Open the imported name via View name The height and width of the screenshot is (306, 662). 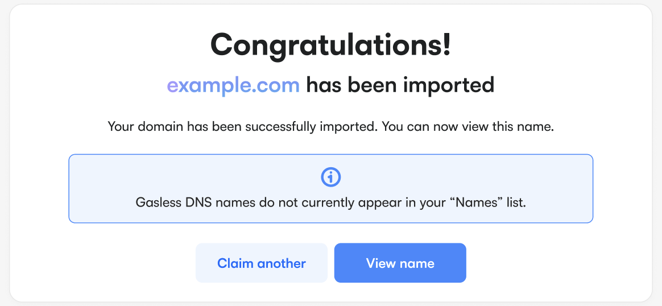400,263
